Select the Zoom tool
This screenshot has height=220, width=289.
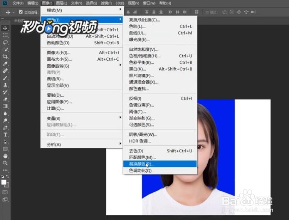[5, 163]
